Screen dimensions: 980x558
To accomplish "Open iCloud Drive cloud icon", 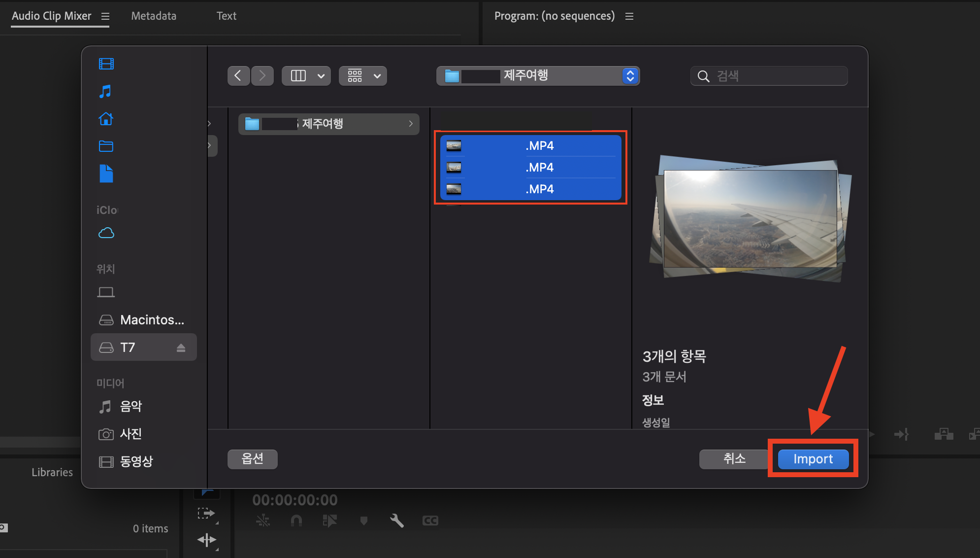I will (106, 233).
